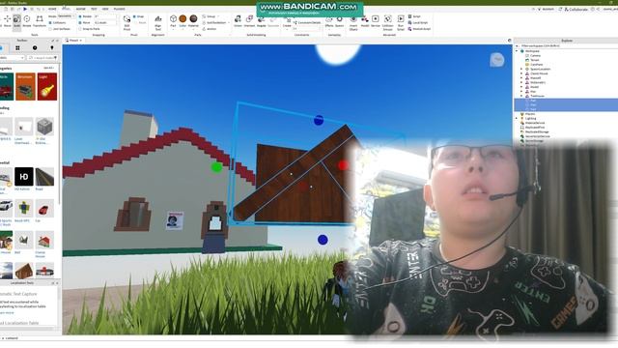The width and height of the screenshot is (618, 348).
Task: Insert a new LocalScript
Action: click(418, 22)
